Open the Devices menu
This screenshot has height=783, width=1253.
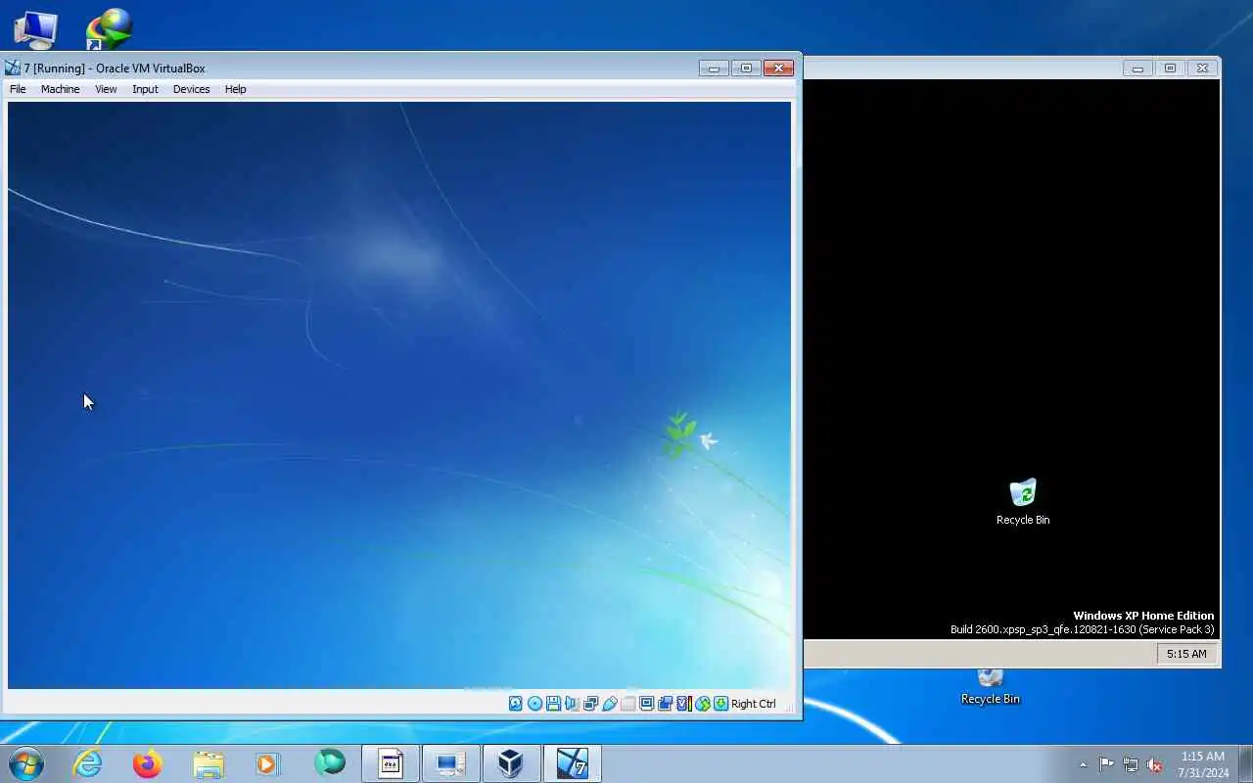(191, 89)
